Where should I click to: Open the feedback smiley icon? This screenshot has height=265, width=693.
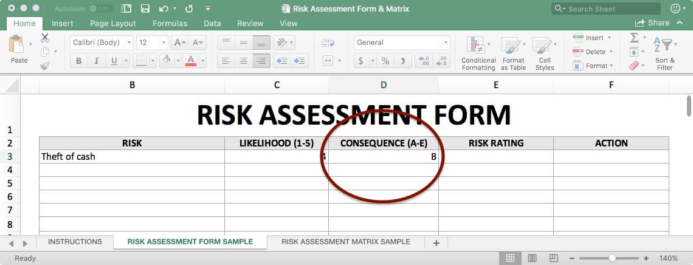click(675, 9)
